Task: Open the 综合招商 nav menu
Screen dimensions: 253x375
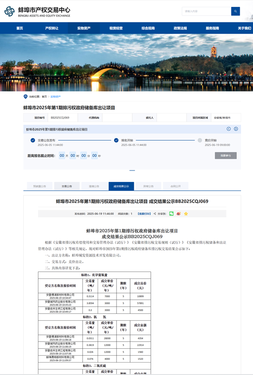Action: pos(148,28)
